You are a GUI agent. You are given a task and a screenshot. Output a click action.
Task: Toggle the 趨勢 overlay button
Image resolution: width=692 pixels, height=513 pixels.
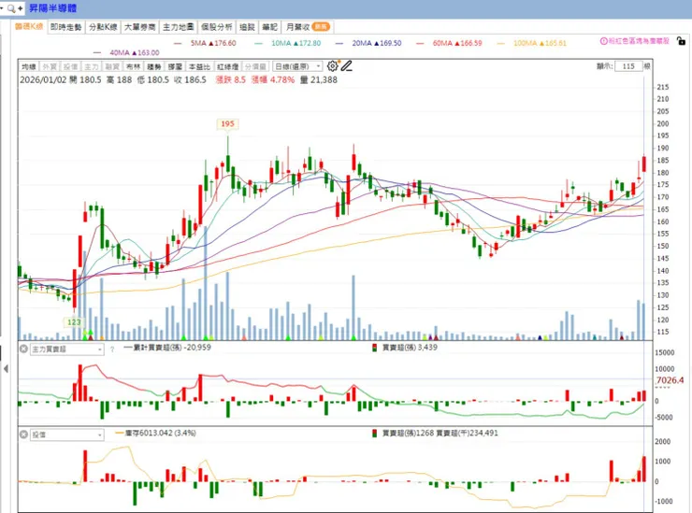153,66
